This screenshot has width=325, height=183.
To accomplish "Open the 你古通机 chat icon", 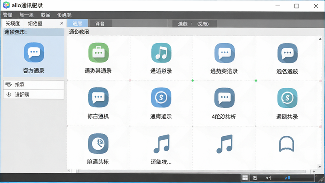I will point(98,97).
